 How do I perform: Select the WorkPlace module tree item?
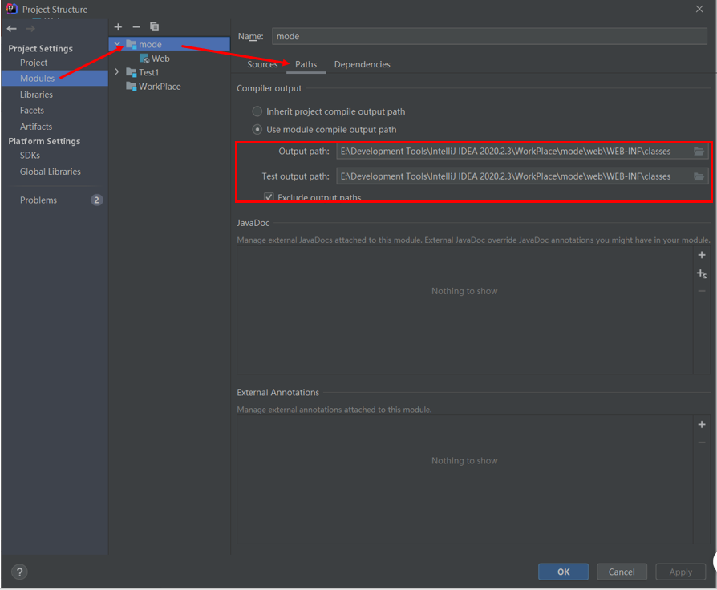pos(160,87)
